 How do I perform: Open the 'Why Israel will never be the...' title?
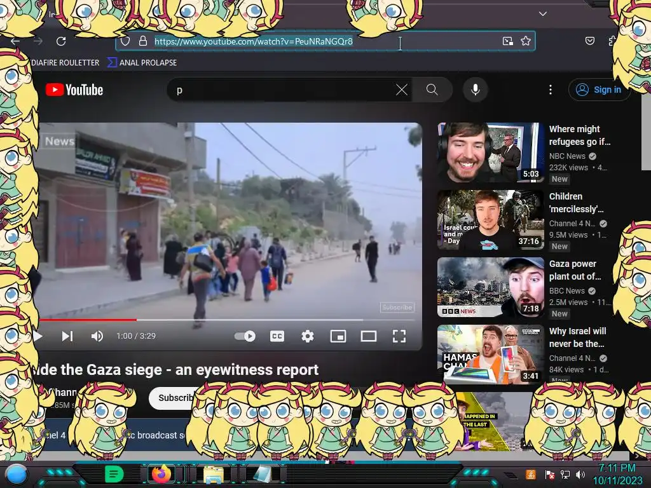click(577, 337)
